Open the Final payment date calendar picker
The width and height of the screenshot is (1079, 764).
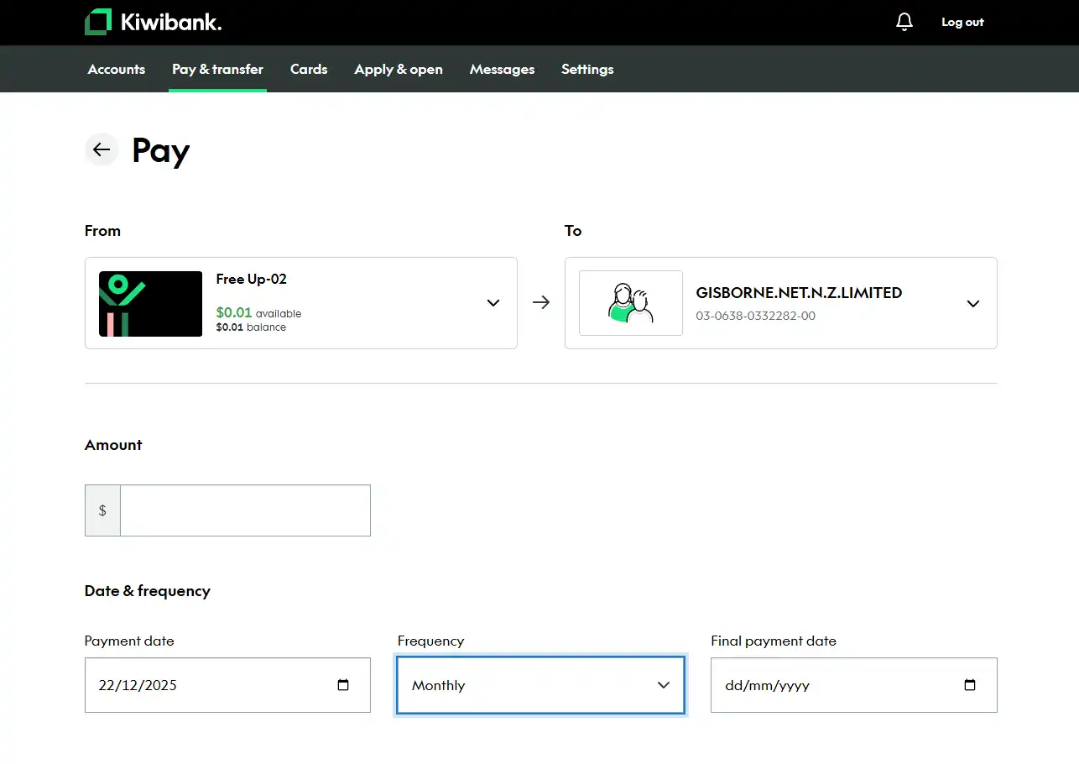coord(969,685)
